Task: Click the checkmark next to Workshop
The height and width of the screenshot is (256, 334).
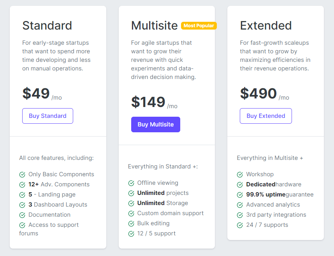Action: (x=240, y=174)
